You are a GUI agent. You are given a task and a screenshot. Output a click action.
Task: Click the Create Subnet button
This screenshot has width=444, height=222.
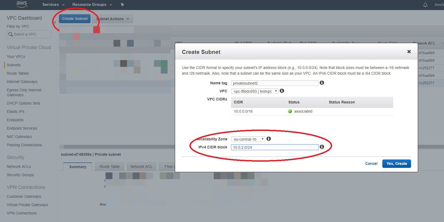pyautogui.click(x=75, y=19)
